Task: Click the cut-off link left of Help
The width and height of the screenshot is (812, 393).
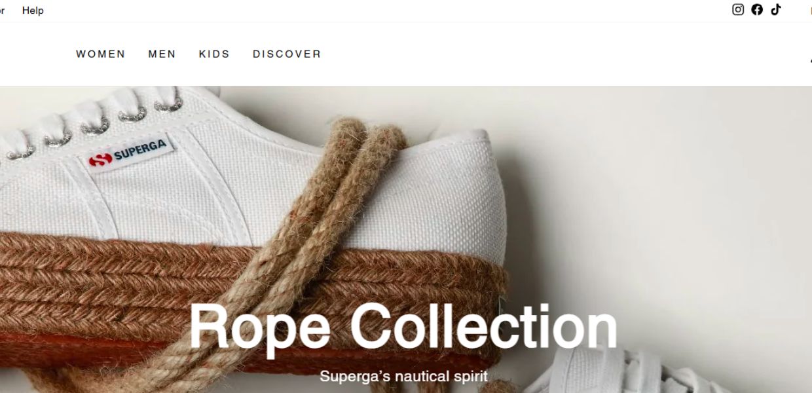Action: pos(2,10)
